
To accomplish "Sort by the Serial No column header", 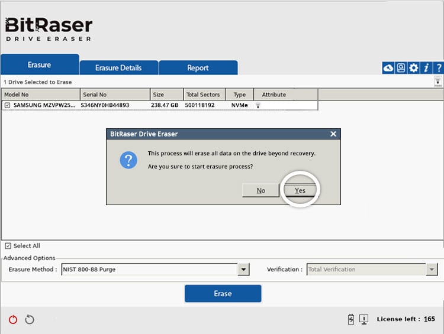I will coord(115,95).
